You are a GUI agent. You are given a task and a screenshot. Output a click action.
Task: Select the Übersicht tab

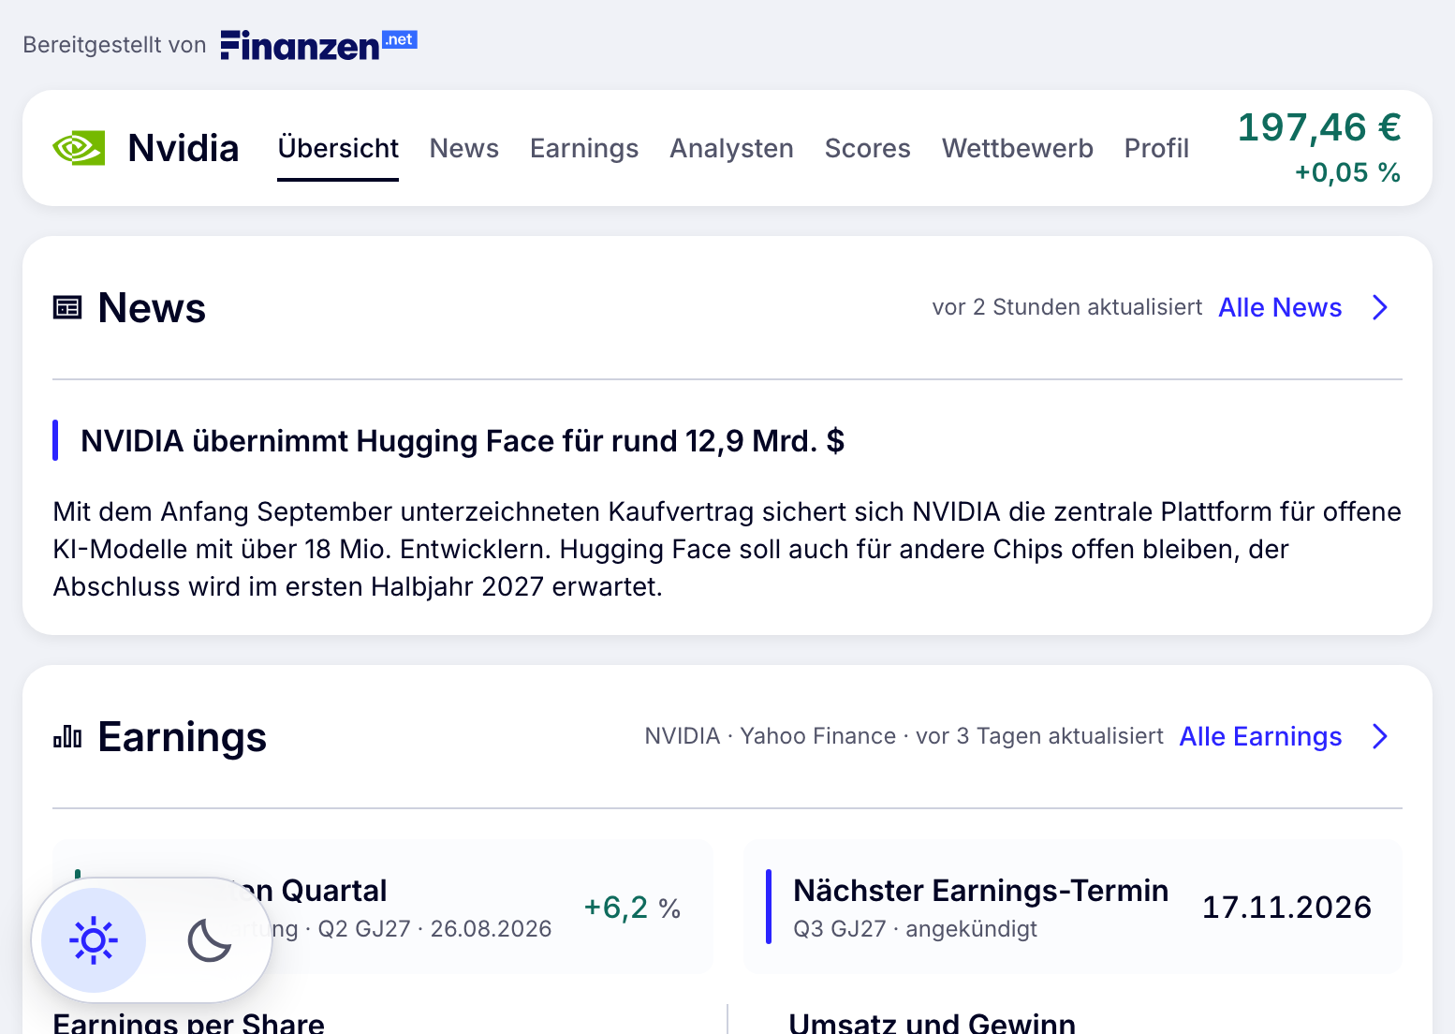(338, 148)
